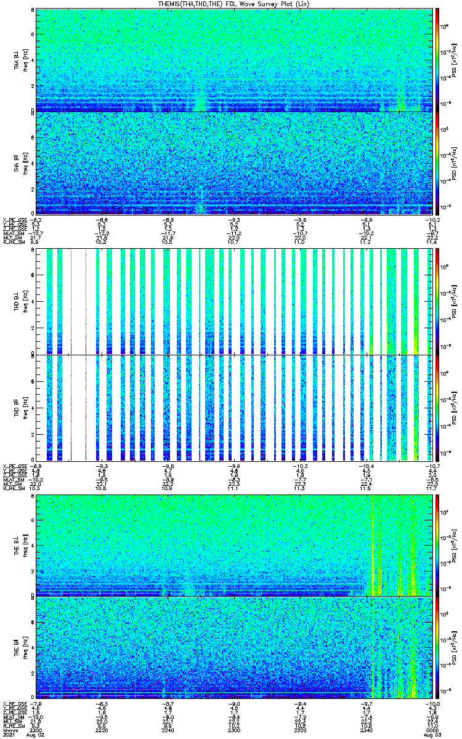Select the THA B⊥ spectrogram panel
This screenshot has width=462, height=739.
pos(233,60)
